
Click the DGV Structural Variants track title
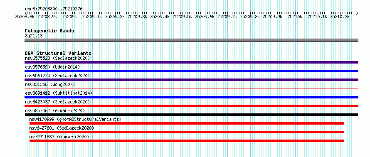[x=58, y=53]
